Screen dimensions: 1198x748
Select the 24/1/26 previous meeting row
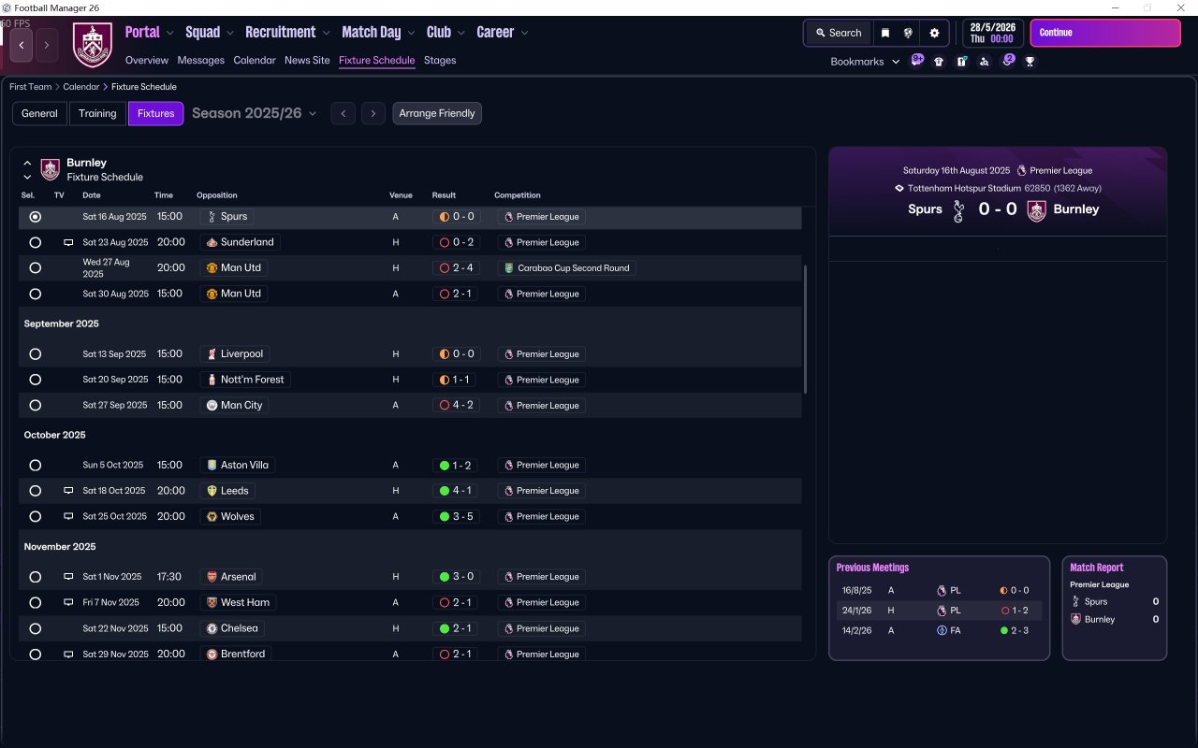click(x=939, y=611)
